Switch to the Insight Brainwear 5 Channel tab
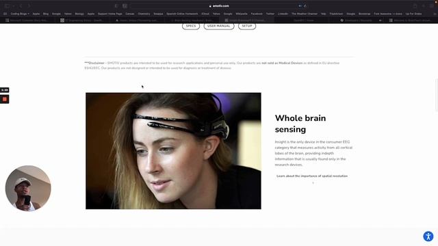This screenshot has width=438, height=246. [x=247, y=20]
